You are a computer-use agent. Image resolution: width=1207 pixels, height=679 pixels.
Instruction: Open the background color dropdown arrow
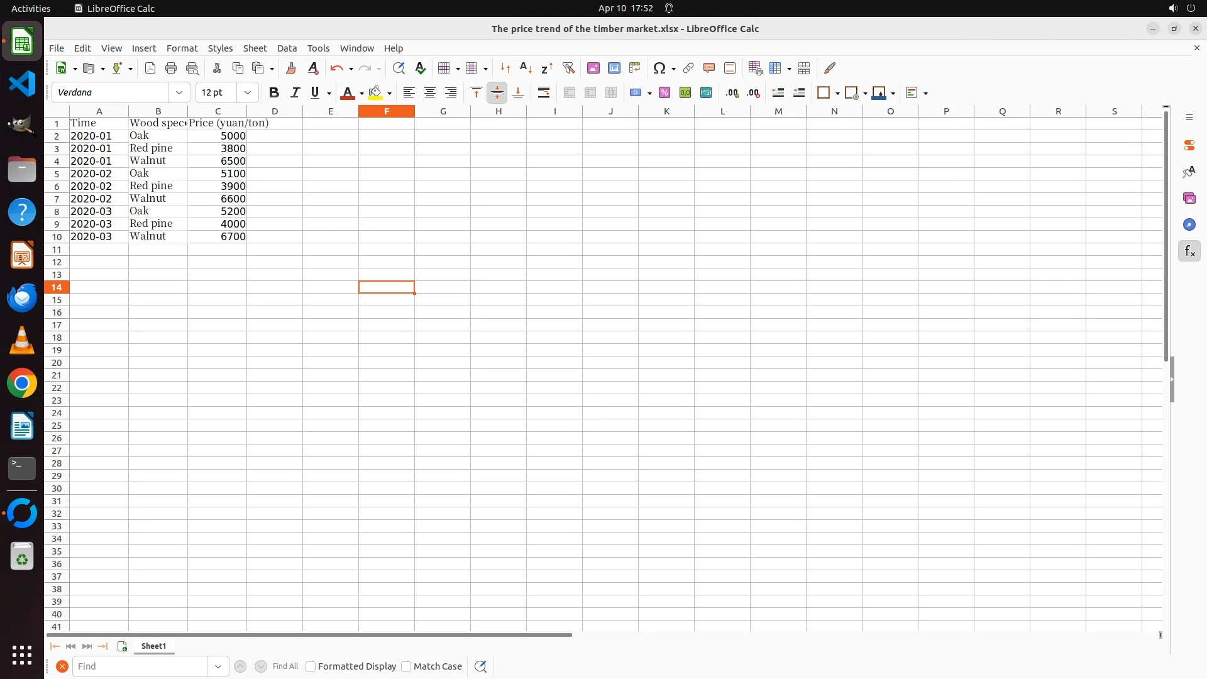(x=390, y=93)
